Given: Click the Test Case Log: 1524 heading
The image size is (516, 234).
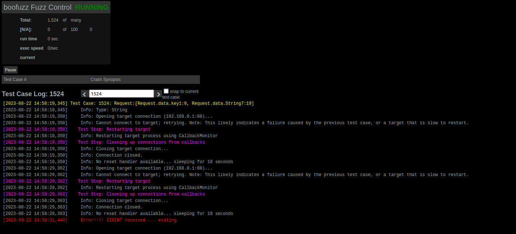Looking at the screenshot, I should (33, 94).
